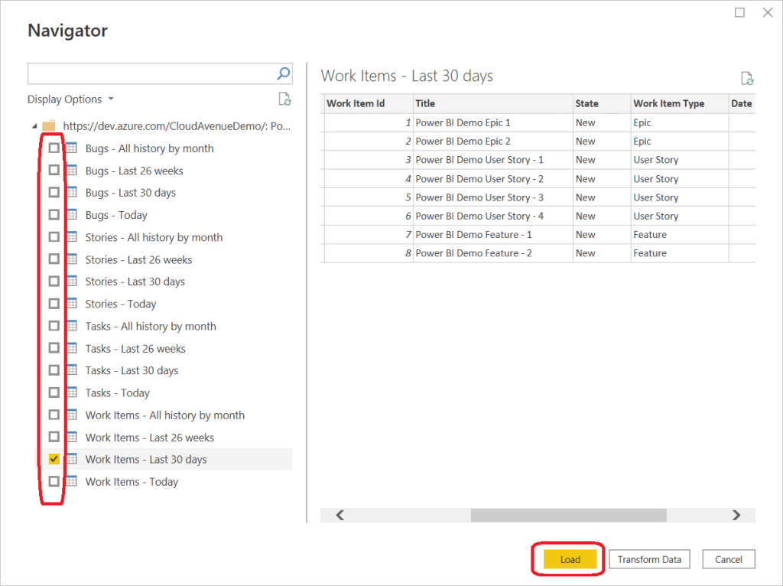783x586 pixels.
Task: Click the table icon next to Work Items - Today
Action: [x=73, y=481]
